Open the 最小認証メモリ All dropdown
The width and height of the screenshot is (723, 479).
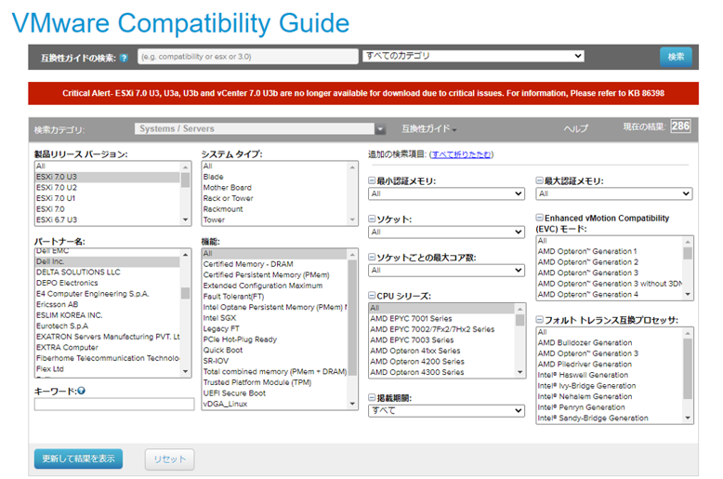(446, 193)
